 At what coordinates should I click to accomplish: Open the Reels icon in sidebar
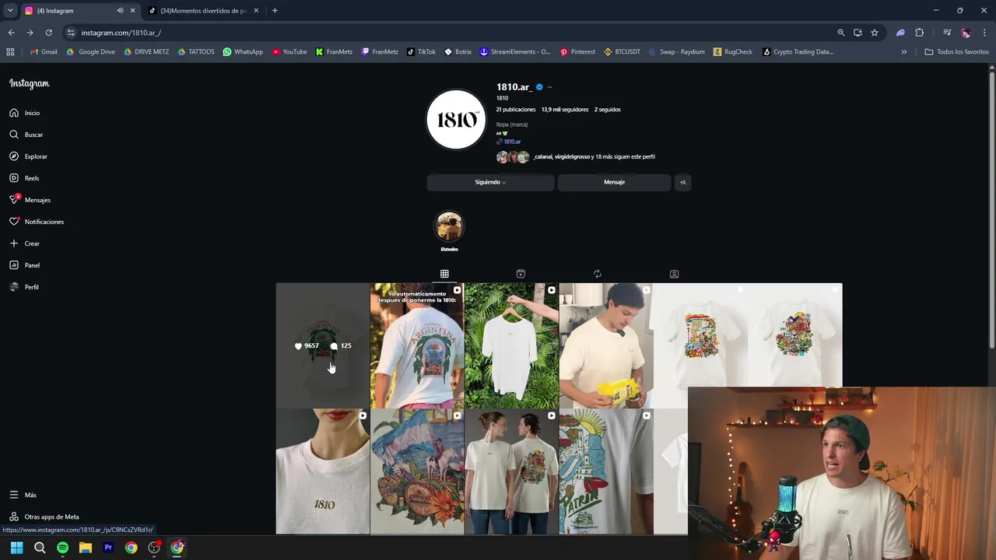[14, 178]
